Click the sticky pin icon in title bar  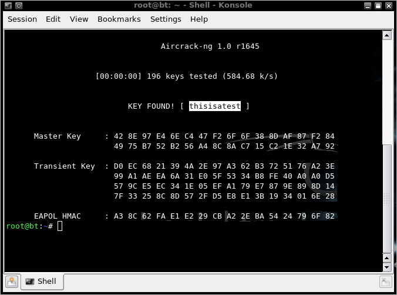(x=19, y=5)
